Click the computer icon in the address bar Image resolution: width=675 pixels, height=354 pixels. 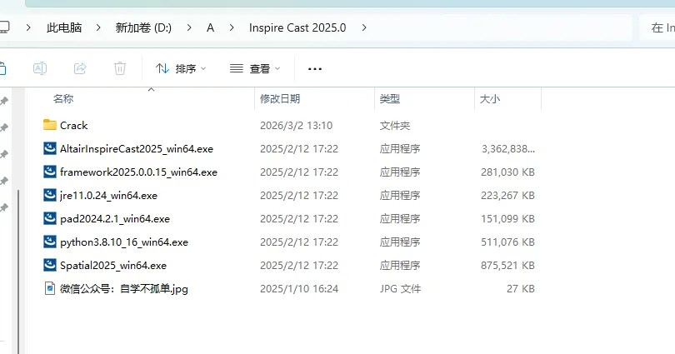[x=3, y=27]
